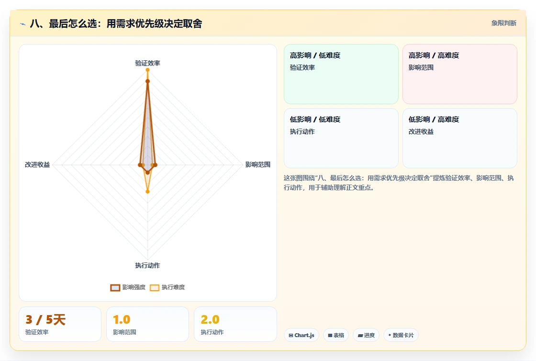Click the icon inside the Chart.js chip
Screen dimensions: 536x361
click(291, 335)
